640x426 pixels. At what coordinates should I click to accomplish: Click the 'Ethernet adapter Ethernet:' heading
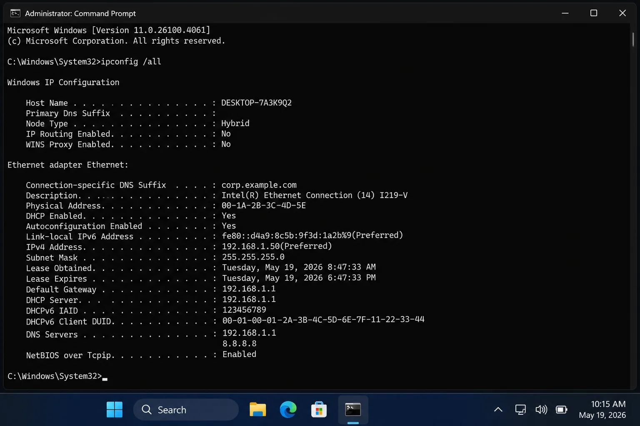pyautogui.click(x=68, y=165)
